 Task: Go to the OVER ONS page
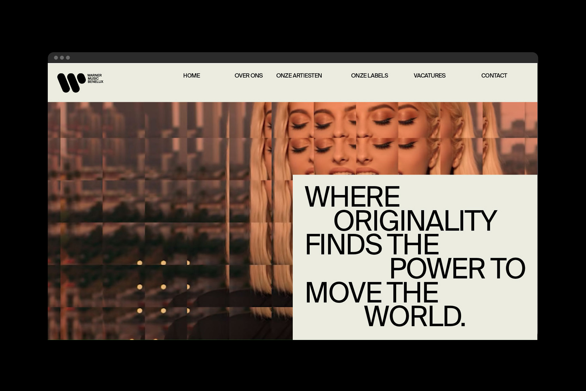pyautogui.click(x=248, y=76)
